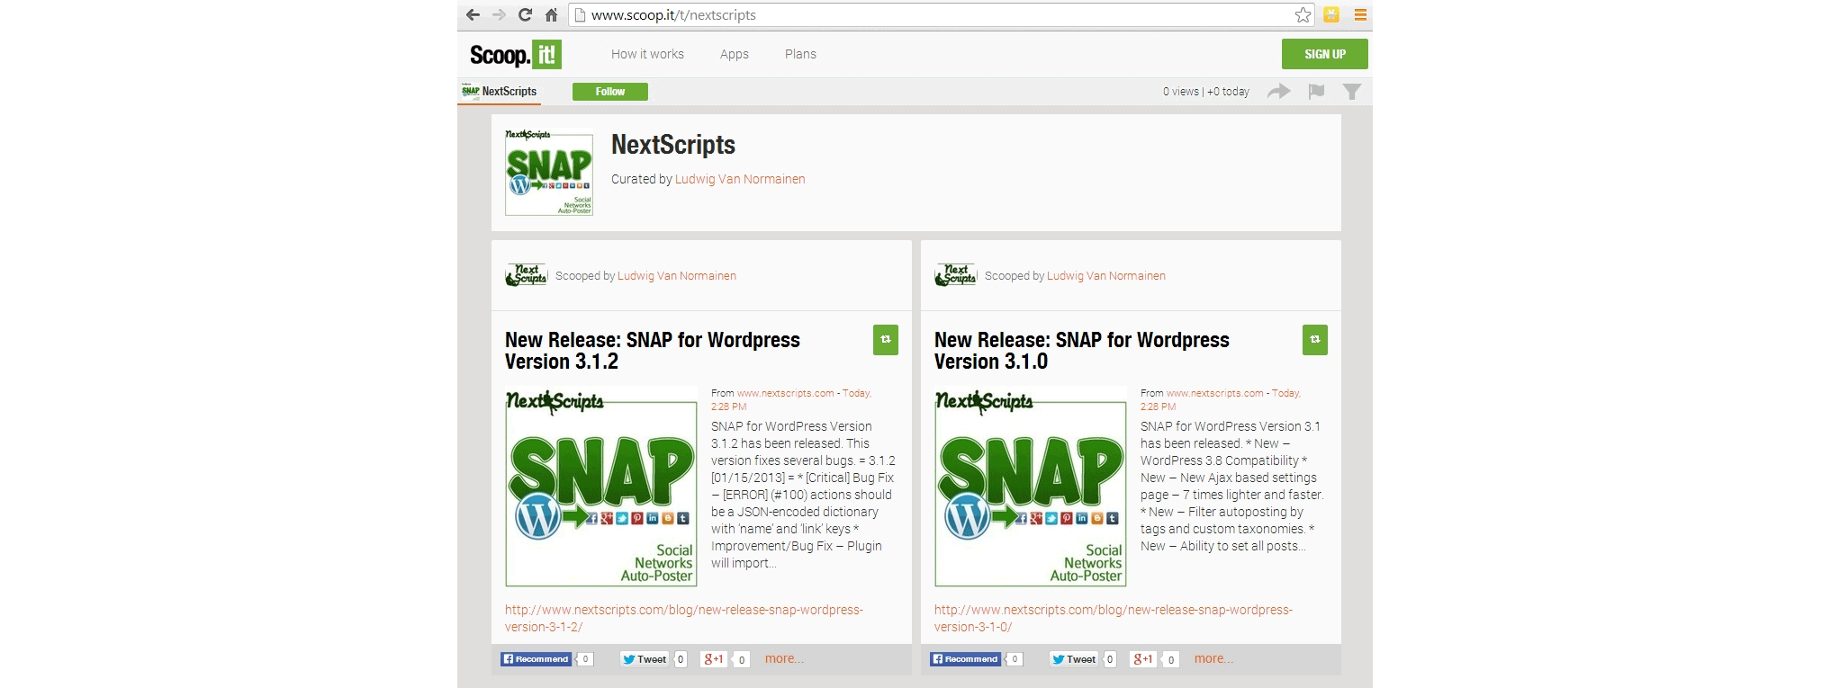Screen dimensions: 1831x688
Task: Click Google +1 on the 3.1.2 post
Action: [714, 659]
